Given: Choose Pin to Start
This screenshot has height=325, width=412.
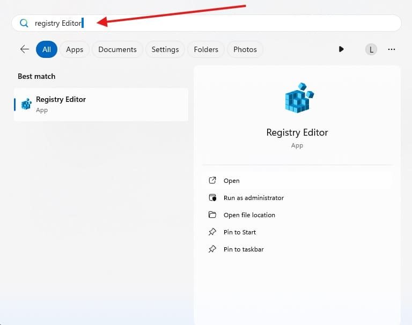Looking at the screenshot, I should (x=297, y=232).
